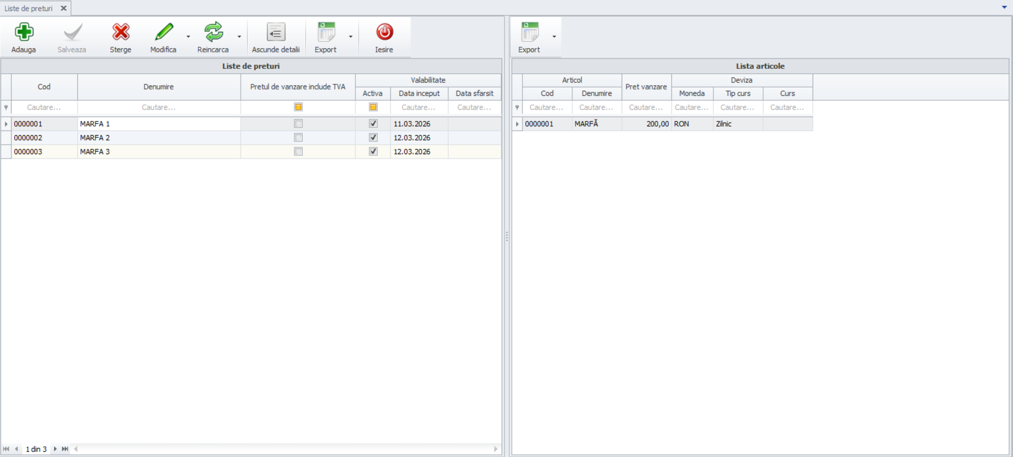Click the Modifica pencil icon

(163, 32)
